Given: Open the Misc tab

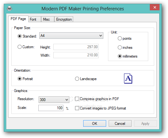Looking at the screenshot, I should click(x=48, y=19).
